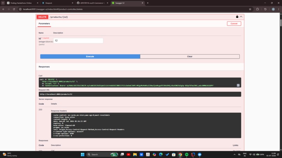Click the Execute button
This screenshot has height=158, width=282.
[90, 57]
